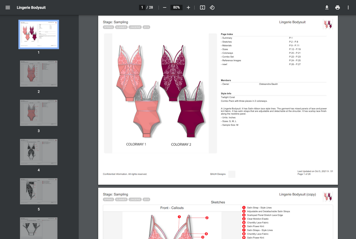Click the zoom out minus button
The image size is (356, 239).
[164, 7]
